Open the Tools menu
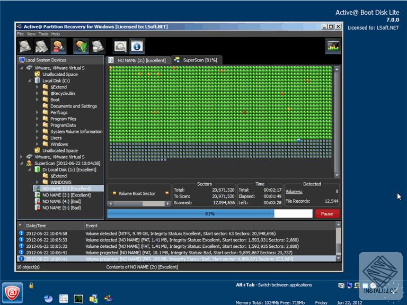Screen dimensions: 407x305 tap(43, 34)
